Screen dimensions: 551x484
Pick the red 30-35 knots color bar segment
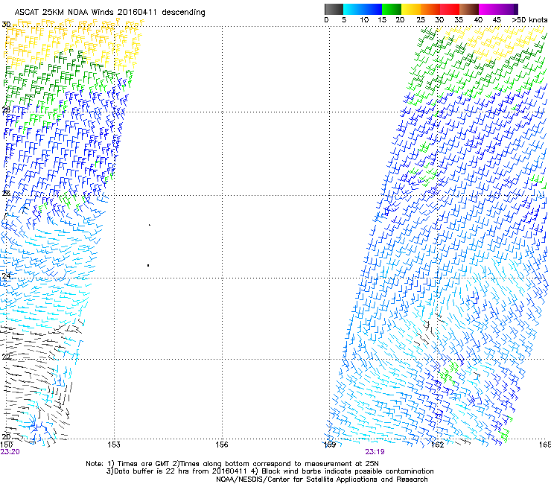[450, 9]
